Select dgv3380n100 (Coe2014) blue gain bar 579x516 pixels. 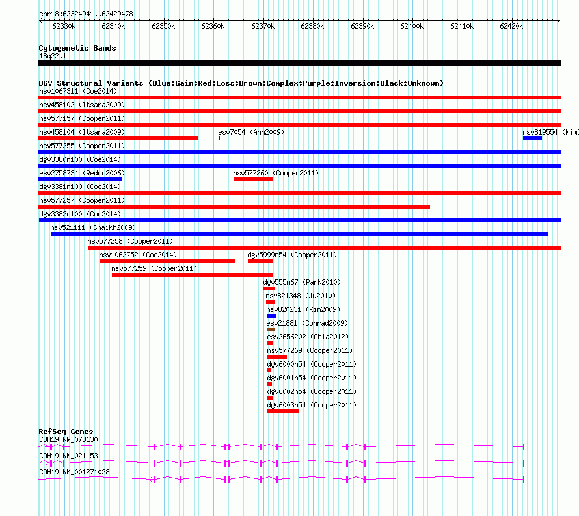(x=299, y=166)
